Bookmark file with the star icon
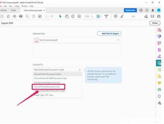 [x=8, y=16]
